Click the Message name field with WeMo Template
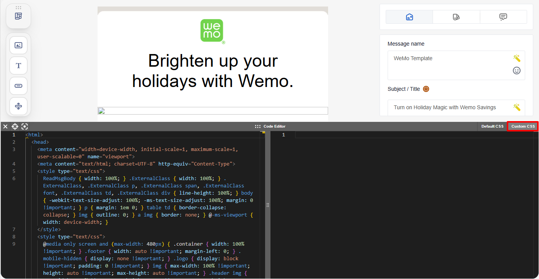 pyautogui.click(x=456, y=65)
